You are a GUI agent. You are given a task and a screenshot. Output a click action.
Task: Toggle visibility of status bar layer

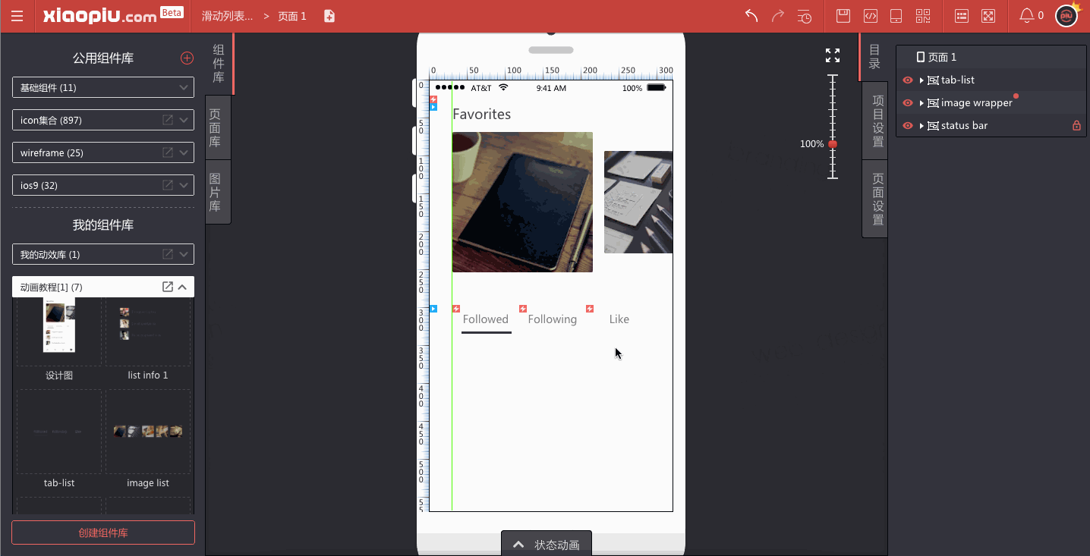click(x=908, y=126)
